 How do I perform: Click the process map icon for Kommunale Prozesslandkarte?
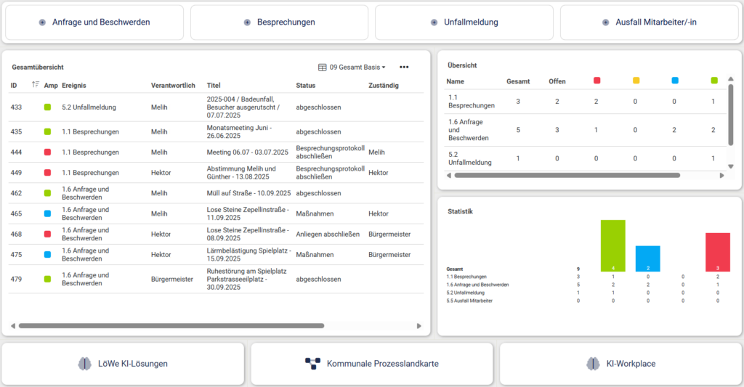[x=312, y=364]
